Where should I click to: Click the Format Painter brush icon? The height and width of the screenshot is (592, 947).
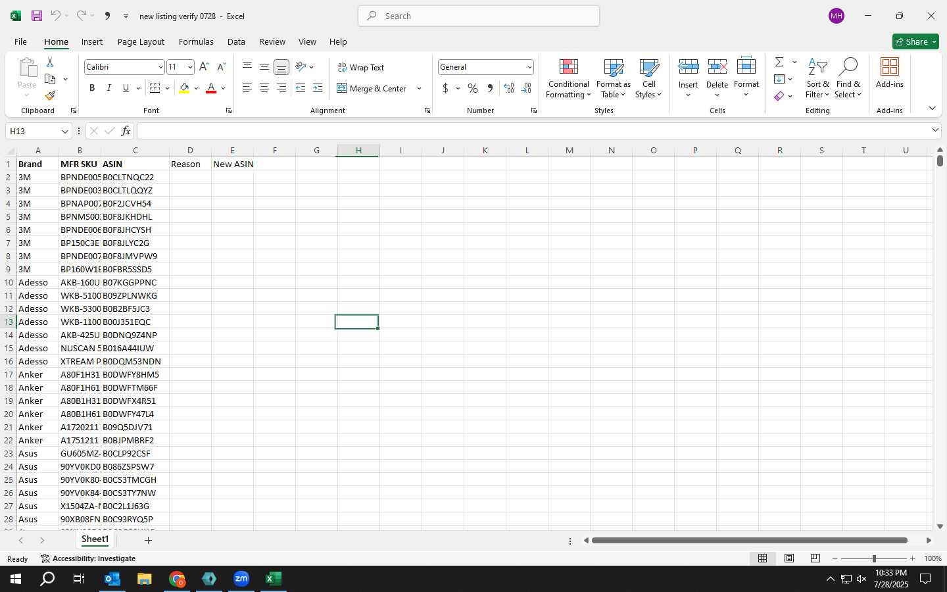pos(50,95)
